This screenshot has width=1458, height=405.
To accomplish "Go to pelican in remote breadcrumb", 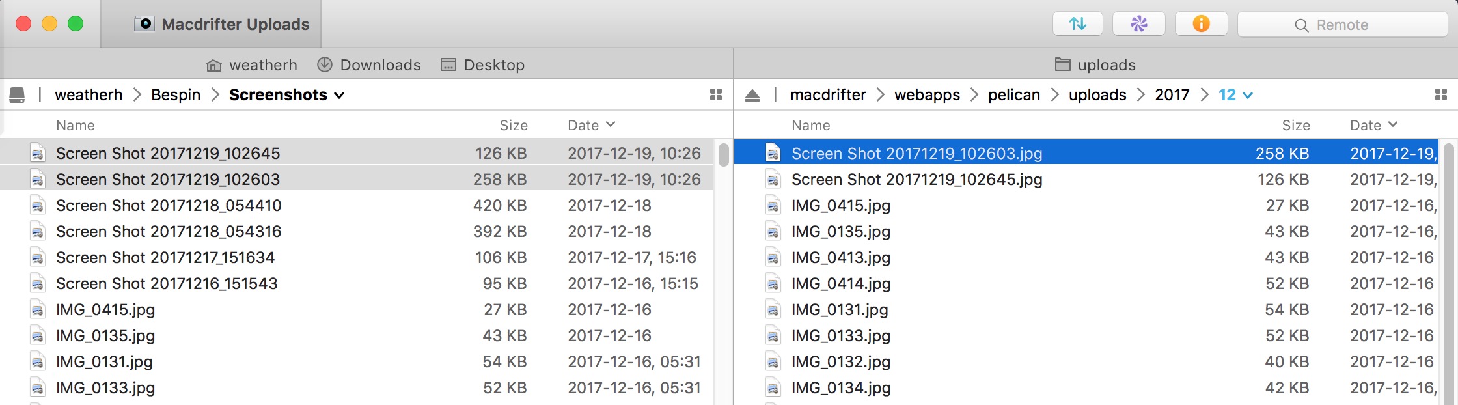I will point(1013,95).
